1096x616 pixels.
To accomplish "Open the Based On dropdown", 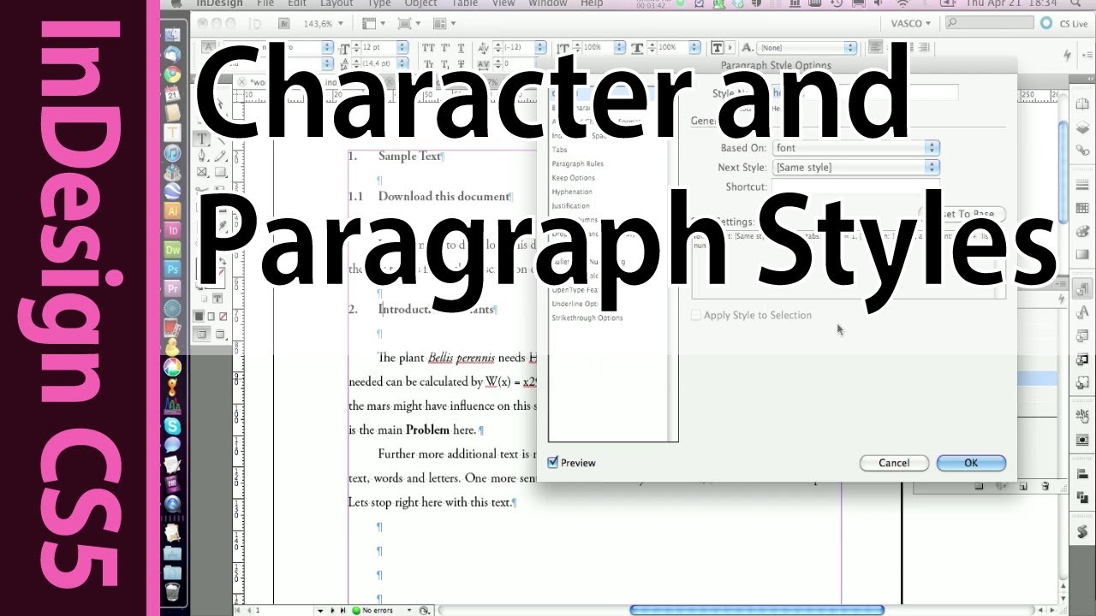I will coord(855,148).
